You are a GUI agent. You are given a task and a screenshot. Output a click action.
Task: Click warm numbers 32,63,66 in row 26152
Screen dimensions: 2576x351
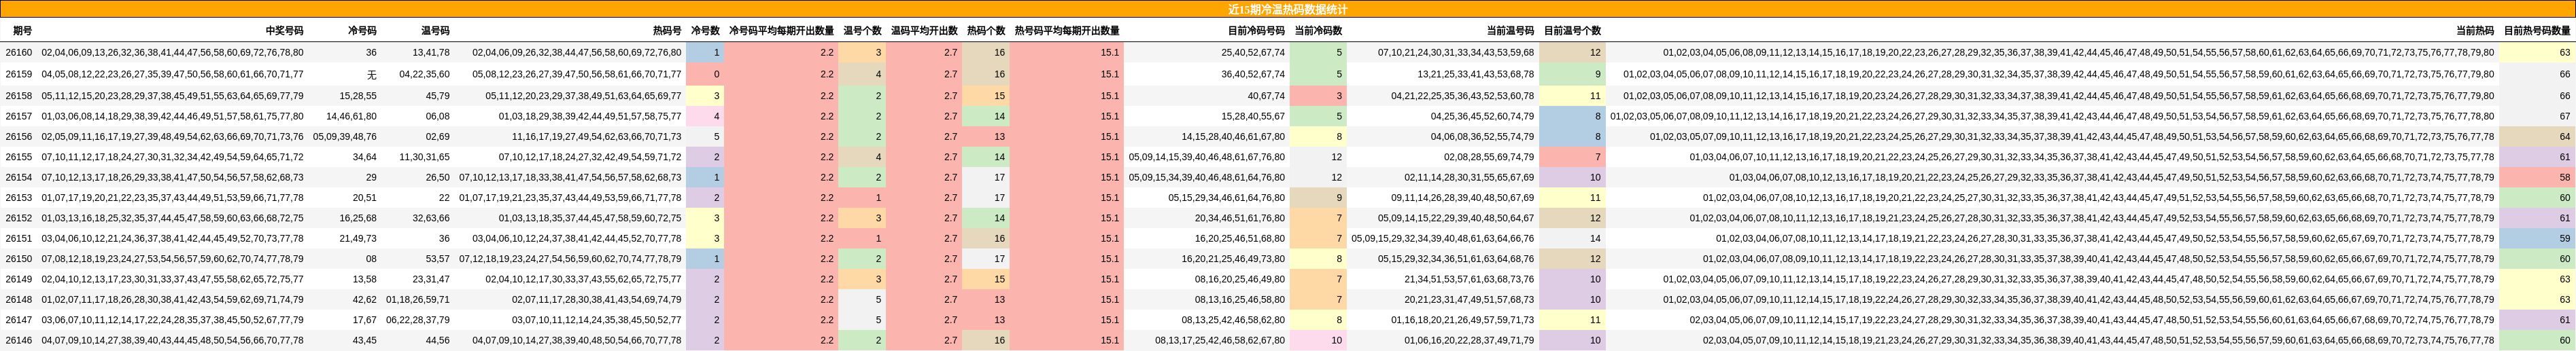point(431,218)
